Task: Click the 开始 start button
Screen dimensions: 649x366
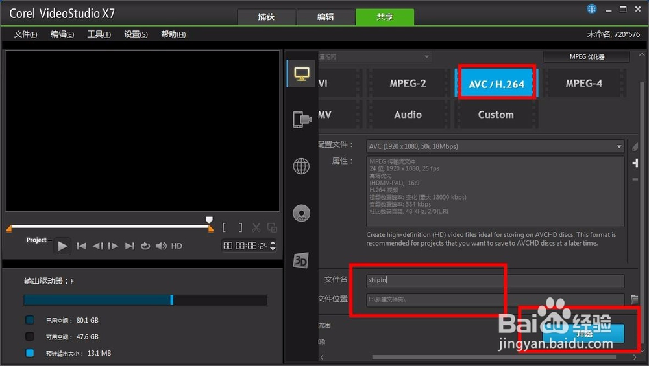Action: click(583, 334)
